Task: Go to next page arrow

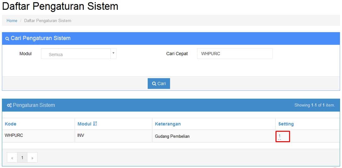Action: [x=32, y=158]
